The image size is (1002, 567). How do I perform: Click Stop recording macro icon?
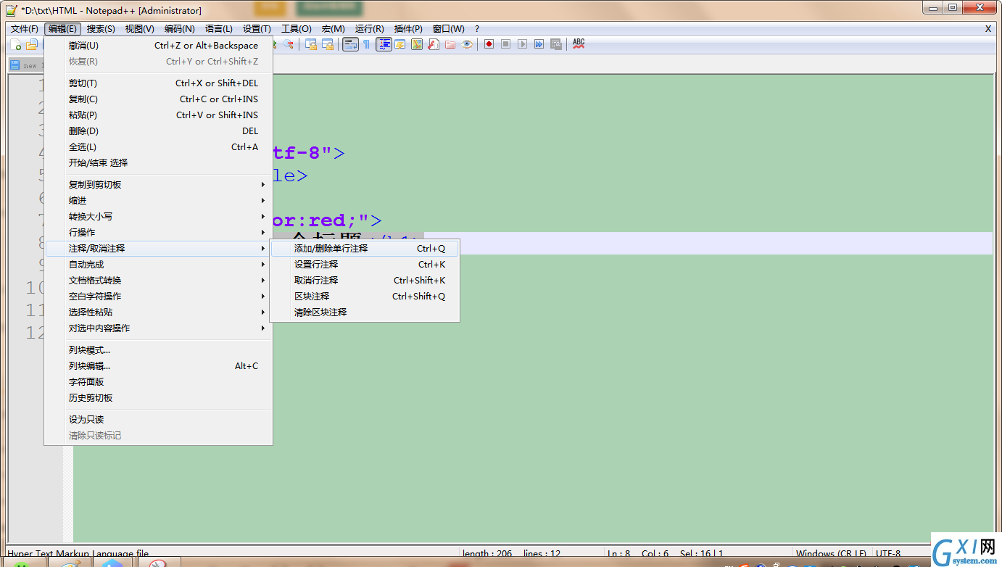click(x=506, y=44)
